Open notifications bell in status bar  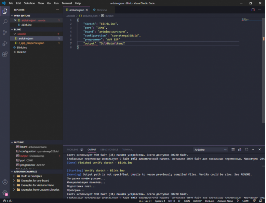coord(261,201)
